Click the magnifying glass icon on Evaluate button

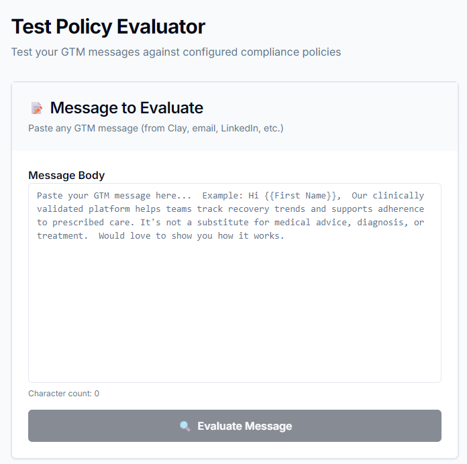185,426
